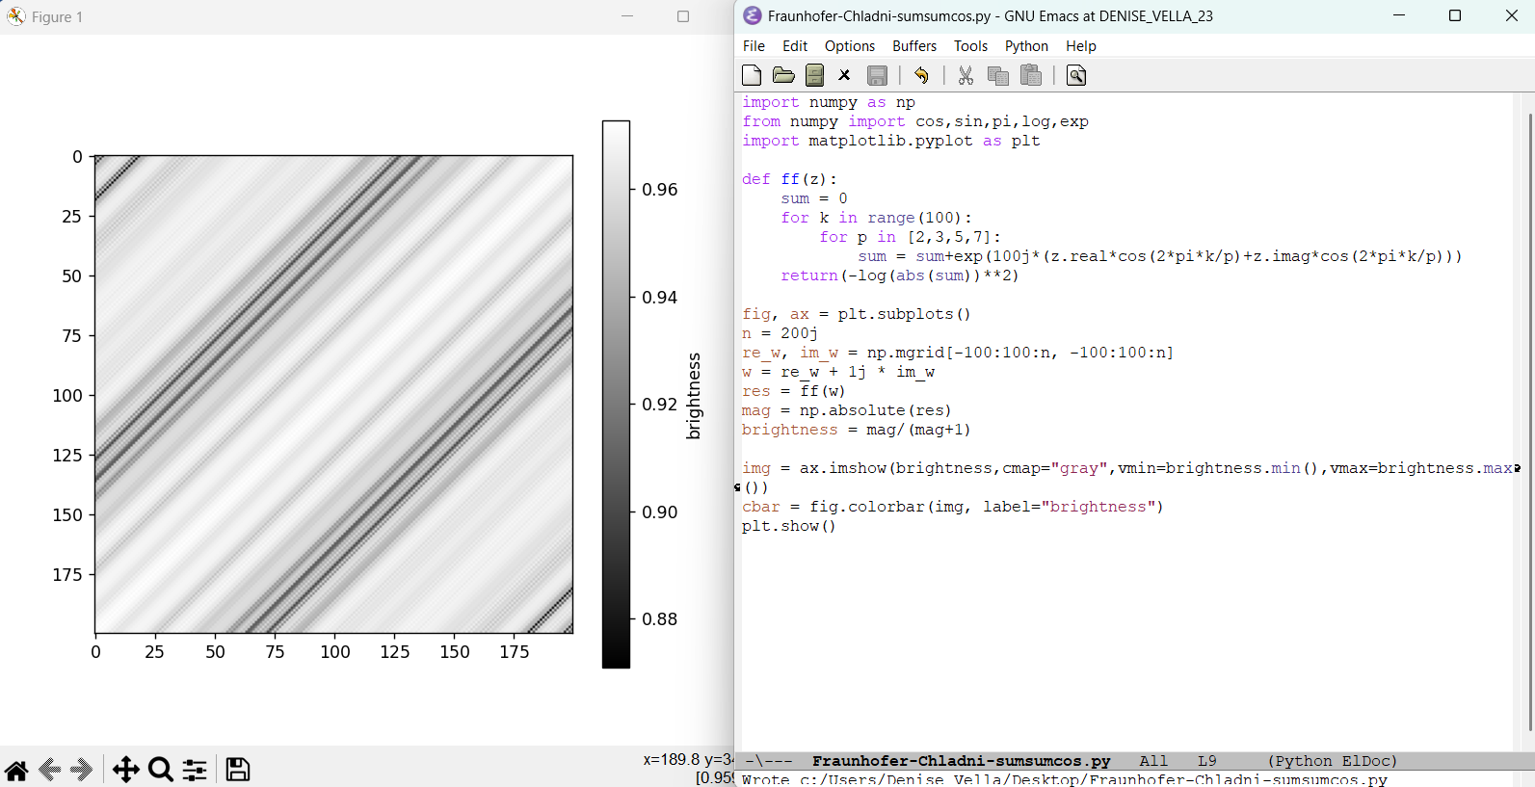
Task: Save the current buffer via the disk icon
Action: coord(877,75)
